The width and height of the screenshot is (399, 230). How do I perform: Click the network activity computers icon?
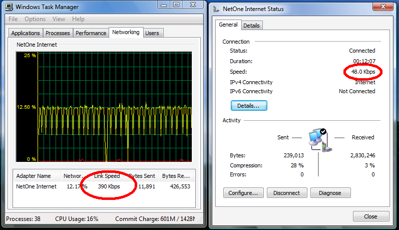point(319,140)
